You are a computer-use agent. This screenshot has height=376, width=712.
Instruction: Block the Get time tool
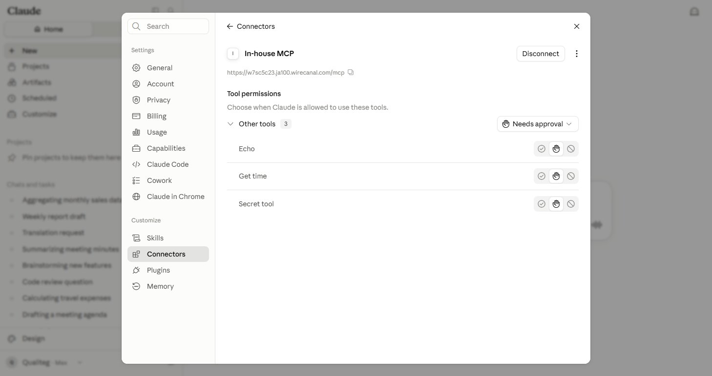coord(571,176)
